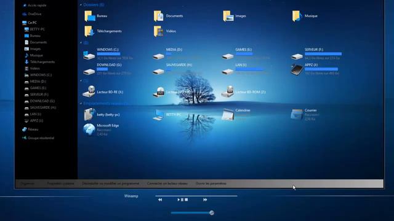Collapse the Emplacements réseau group arrow
Viewport: 394px width, 221px height.
(x=81, y=103)
